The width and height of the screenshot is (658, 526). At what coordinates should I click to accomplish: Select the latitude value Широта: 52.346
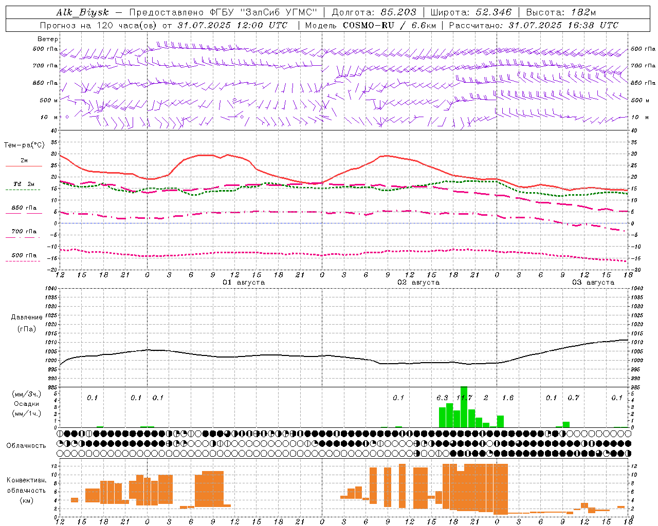coord(471,12)
